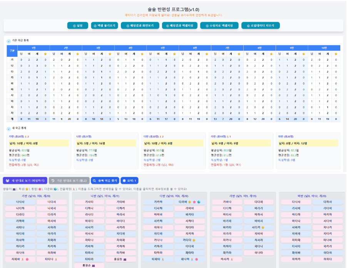
Task: Switch to 기존 반대로 보기 view
Action: pyautogui.click(x=69, y=180)
